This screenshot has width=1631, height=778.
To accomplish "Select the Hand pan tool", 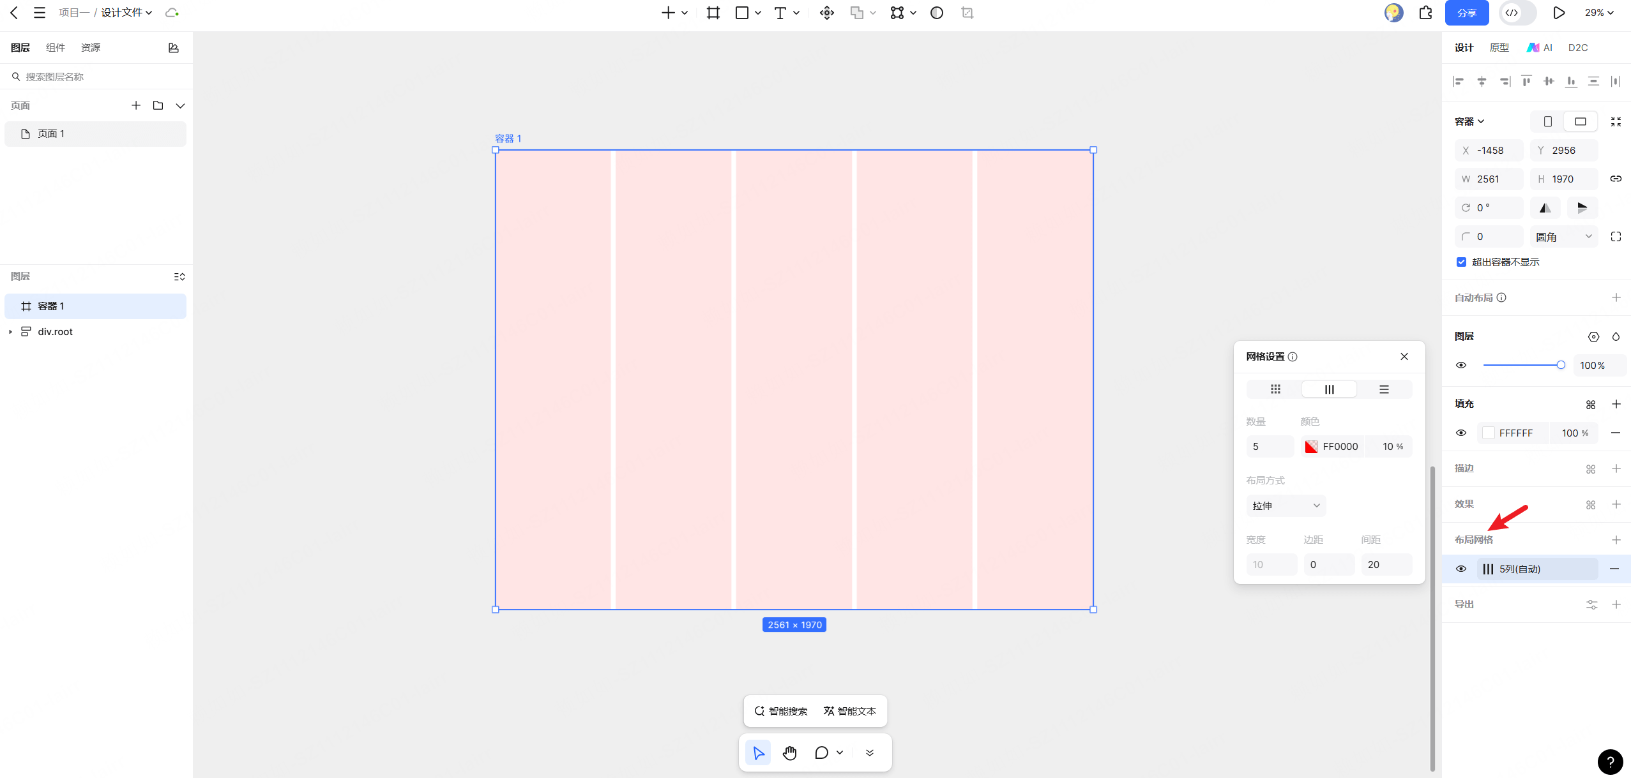I will (790, 752).
